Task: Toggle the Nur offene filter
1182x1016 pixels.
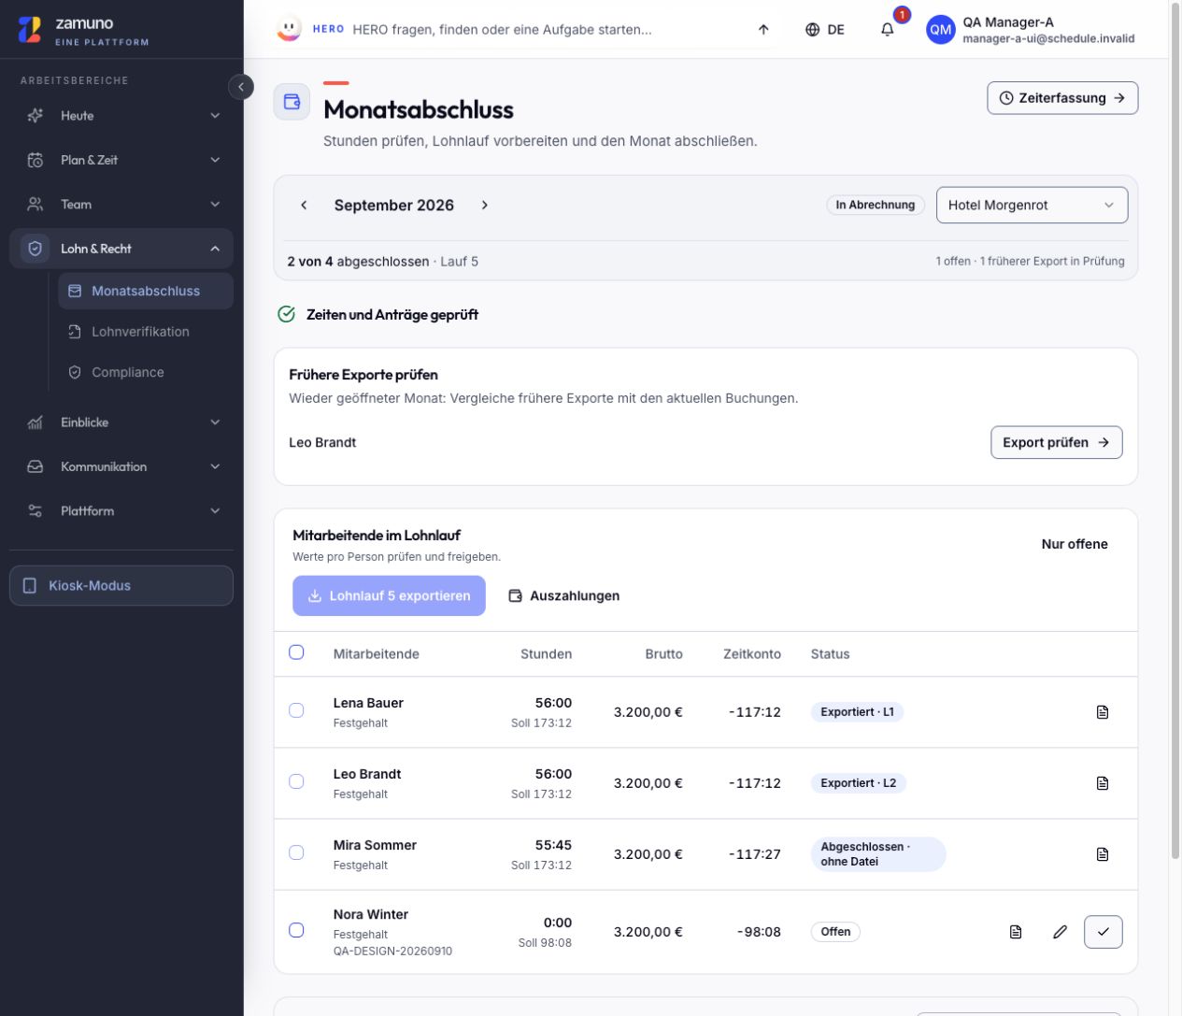Action: [x=1075, y=544]
